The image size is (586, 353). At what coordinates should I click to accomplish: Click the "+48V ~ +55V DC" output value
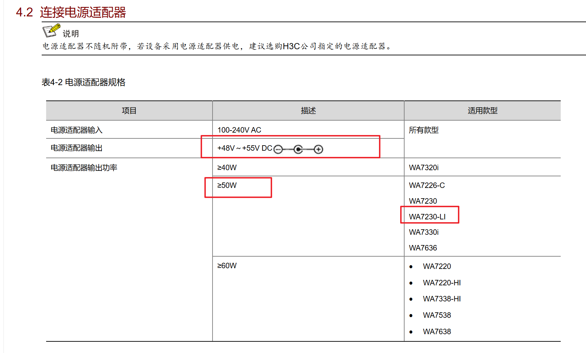point(245,148)
